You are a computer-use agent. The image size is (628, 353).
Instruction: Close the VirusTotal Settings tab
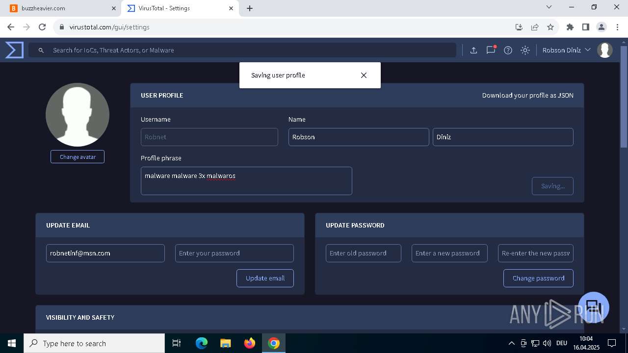coord(231,8)
